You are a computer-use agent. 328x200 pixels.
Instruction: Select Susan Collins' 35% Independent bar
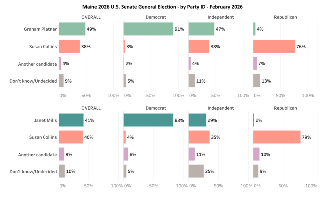click(x=199, y=137)
